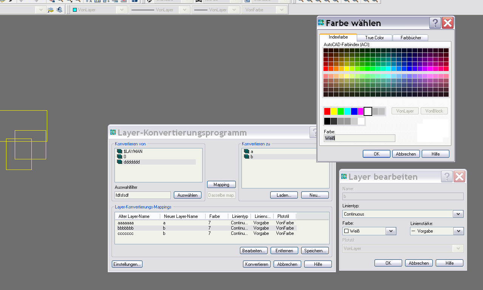Click the Farbe column header in mappings table
The width and height of the screenshot is (483, 290).
tap(217, 216)
